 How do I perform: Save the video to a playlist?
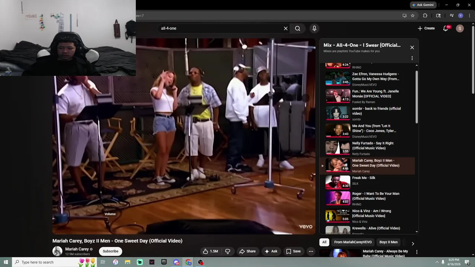(293, 251)
